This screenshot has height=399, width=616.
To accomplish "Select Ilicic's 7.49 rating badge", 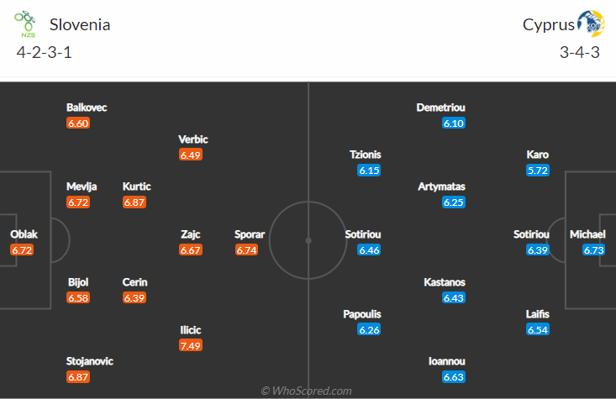I will (191, 345).
